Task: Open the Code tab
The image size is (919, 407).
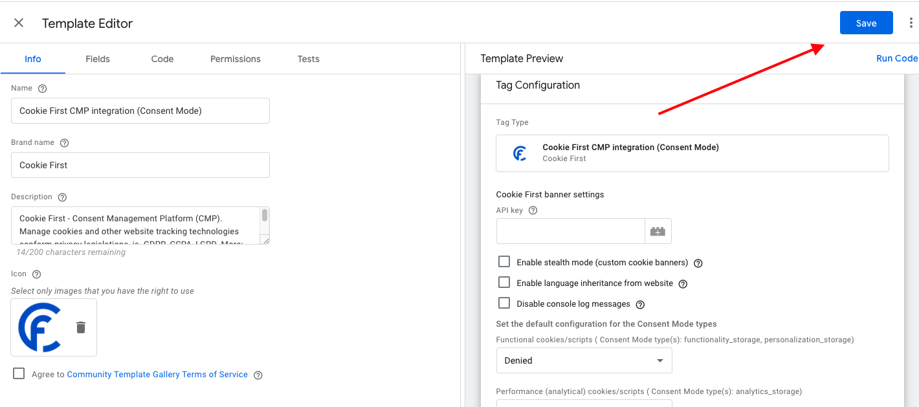Action: point(162,59)
